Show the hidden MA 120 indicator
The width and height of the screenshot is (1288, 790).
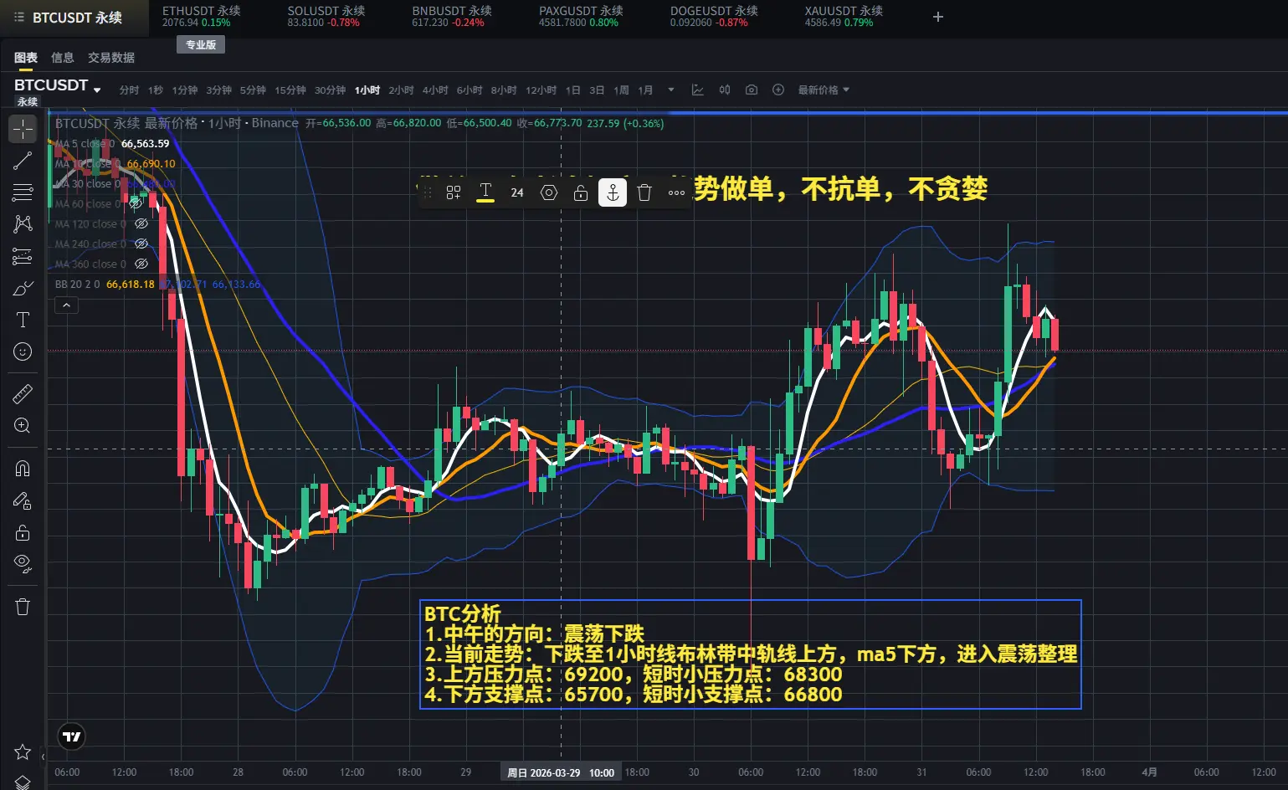(141, 223)
